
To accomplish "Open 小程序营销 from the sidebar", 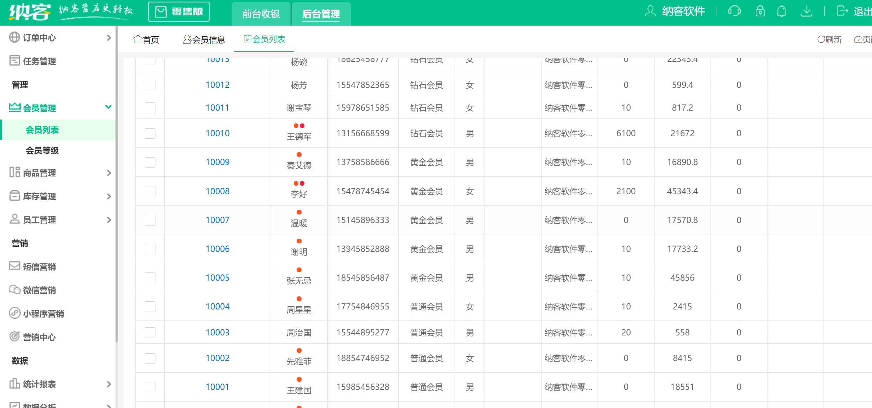I will (43, 314).
